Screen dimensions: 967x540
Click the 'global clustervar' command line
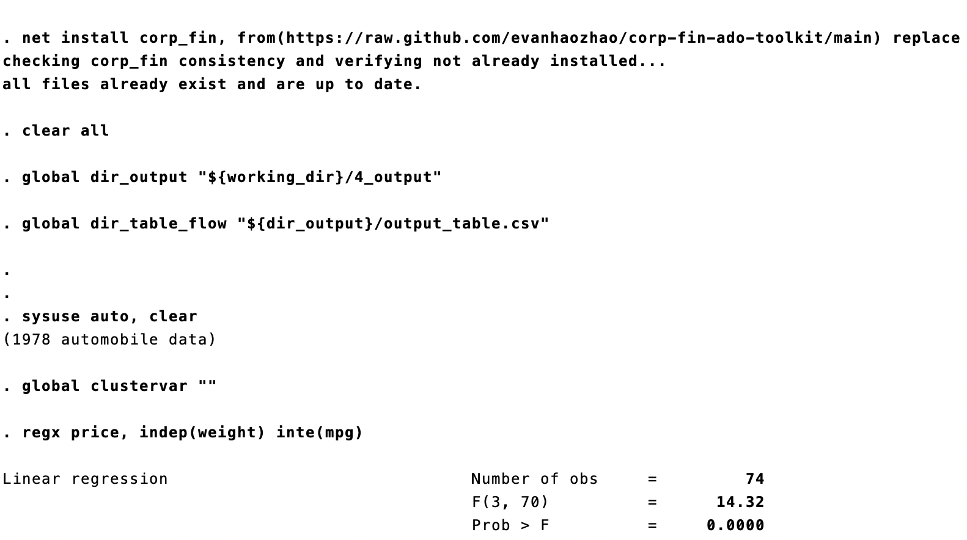click(119, 386)
